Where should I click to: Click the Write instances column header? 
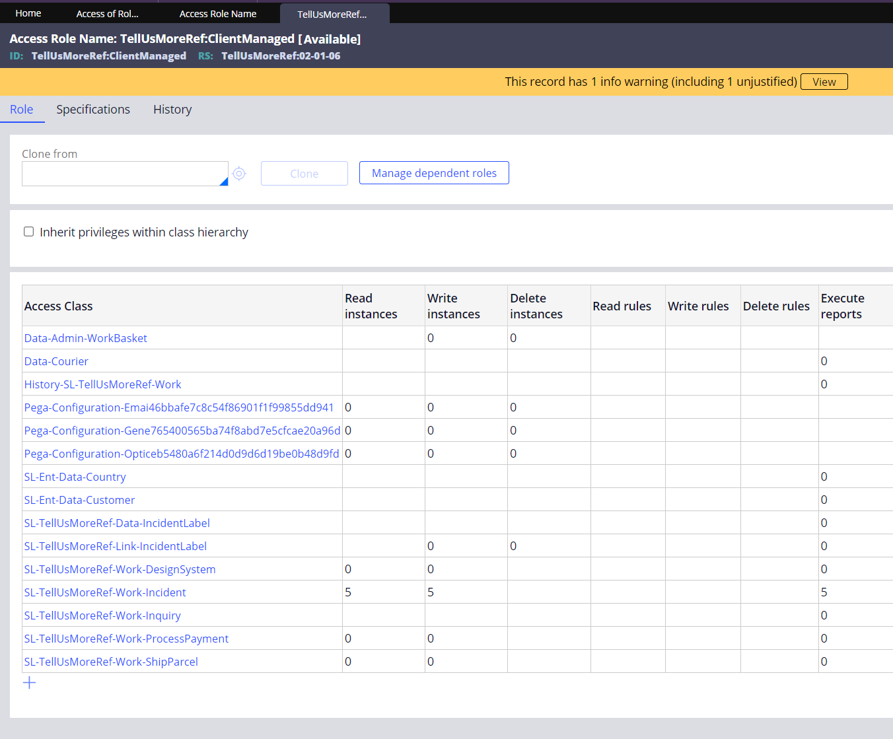466,306
